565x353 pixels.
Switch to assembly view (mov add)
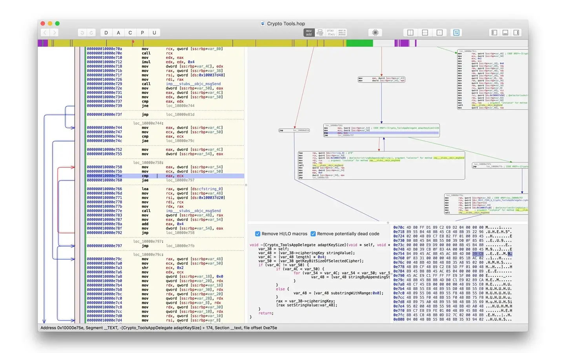coord(309,33)
